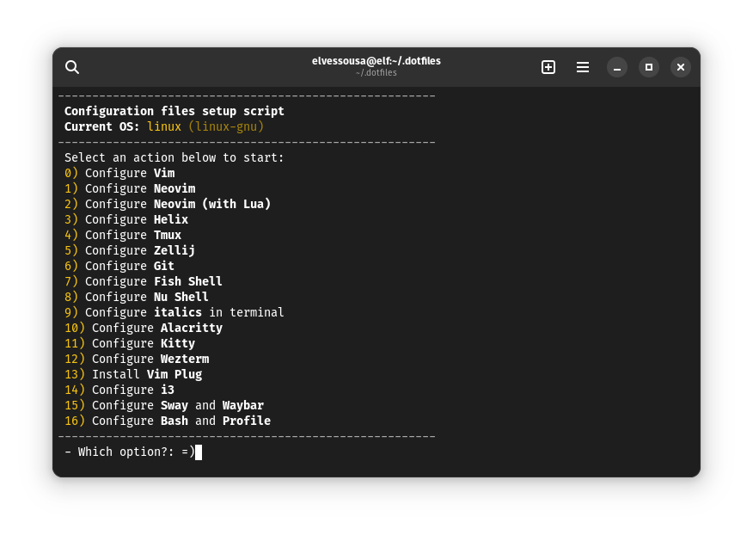Image resolution: width=753 pixels, height=535 pixels.
Task: Click the '(linux-gnu)' text
Action: (226, 126)
